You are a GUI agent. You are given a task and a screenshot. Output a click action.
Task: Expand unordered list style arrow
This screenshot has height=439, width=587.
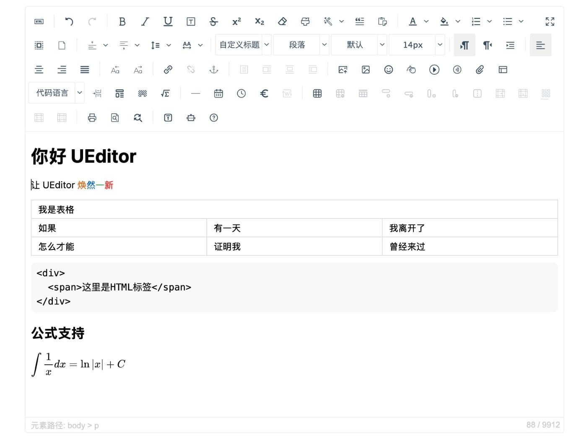(x=521, y=21)
